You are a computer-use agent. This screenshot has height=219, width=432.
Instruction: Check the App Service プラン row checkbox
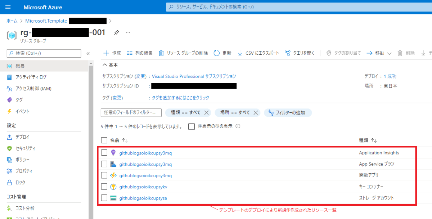pyautogui.click(x=104, y=164)
